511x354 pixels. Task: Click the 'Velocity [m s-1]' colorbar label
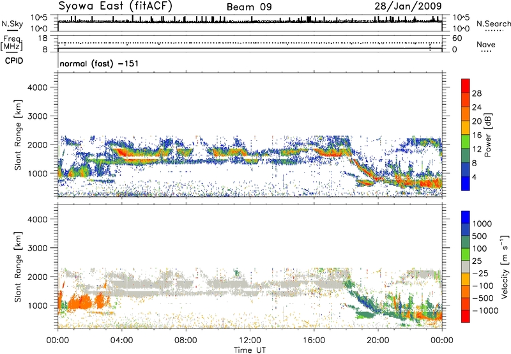point(505,266)
